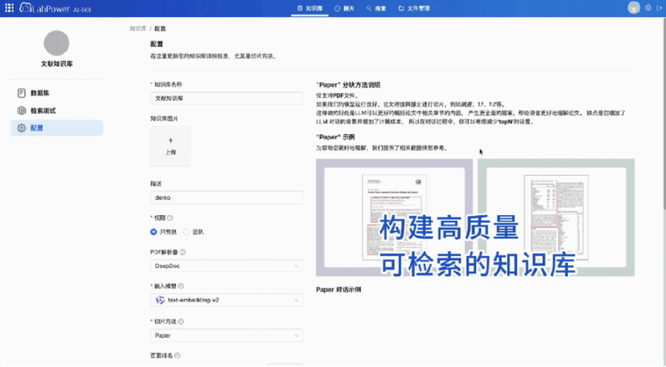Open the right Paper example screenshot
The width and height of the screenshot is (666, 367).
[x=556, y=217]
